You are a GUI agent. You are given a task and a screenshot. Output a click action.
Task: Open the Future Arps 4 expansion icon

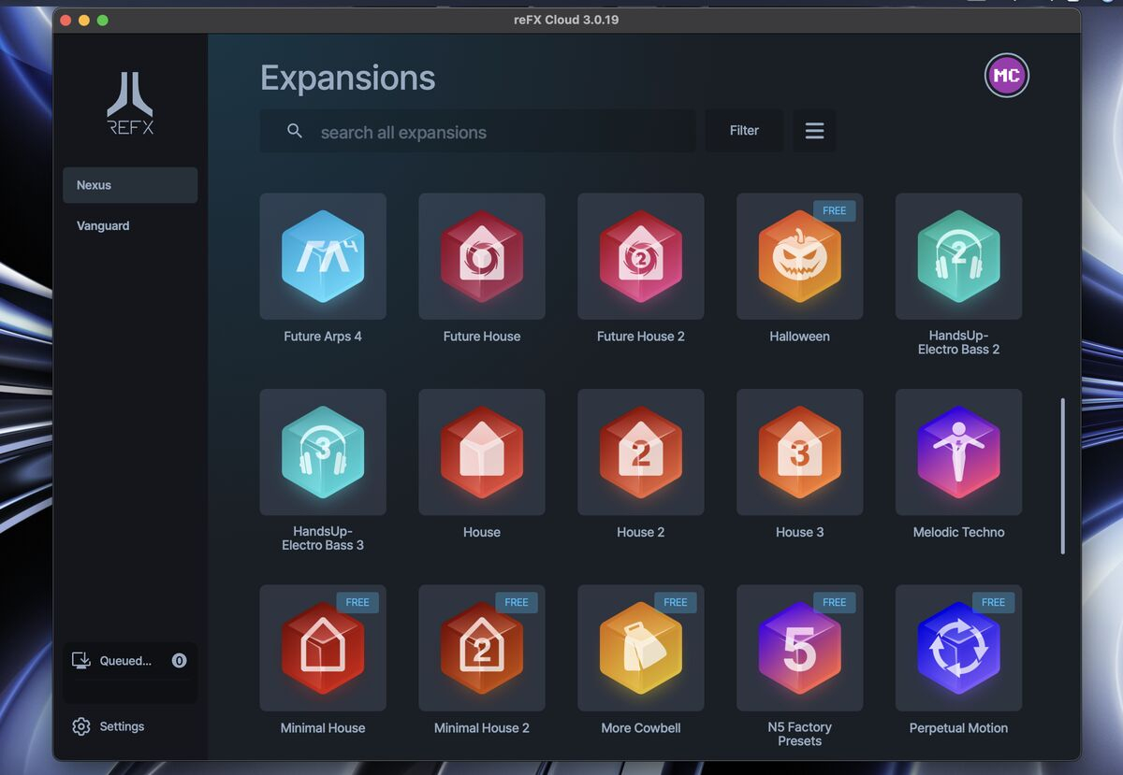point(322,256)
